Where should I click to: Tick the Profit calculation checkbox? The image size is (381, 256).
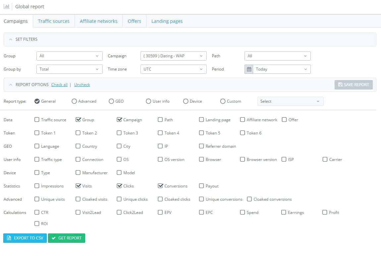point(325,212)
